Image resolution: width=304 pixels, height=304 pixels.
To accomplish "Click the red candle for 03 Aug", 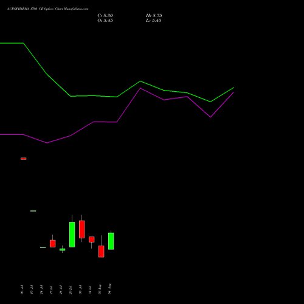I will 101,251.
